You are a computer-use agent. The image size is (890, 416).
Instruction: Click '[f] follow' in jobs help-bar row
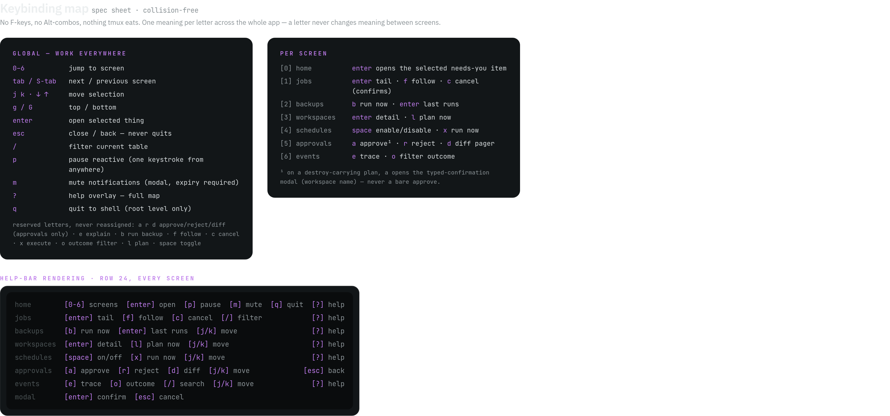(x=143, y=318)
